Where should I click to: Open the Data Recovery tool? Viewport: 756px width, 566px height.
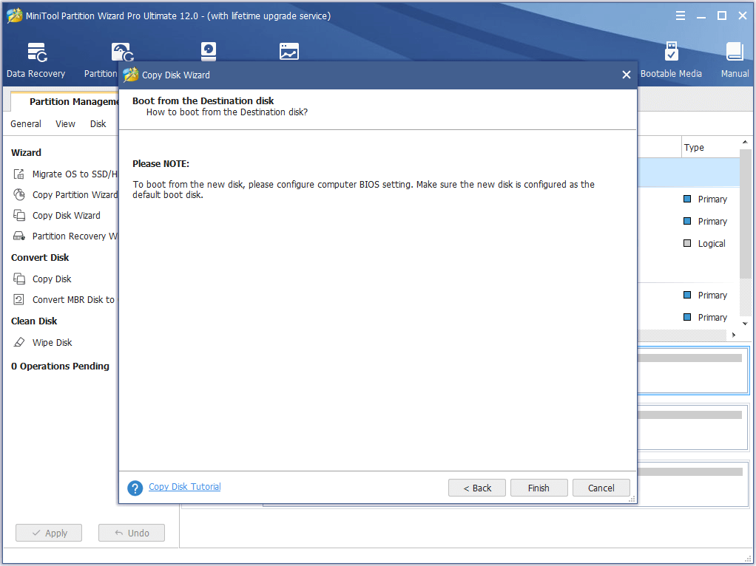[x=36, y=60]
